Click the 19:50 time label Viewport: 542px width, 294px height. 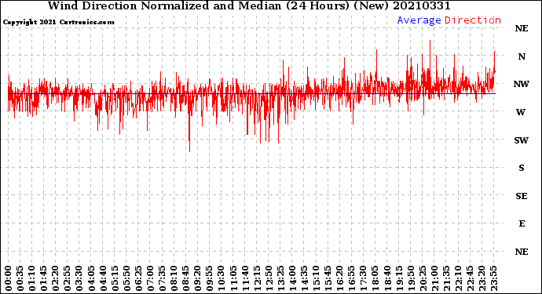(x=411, y=278)
